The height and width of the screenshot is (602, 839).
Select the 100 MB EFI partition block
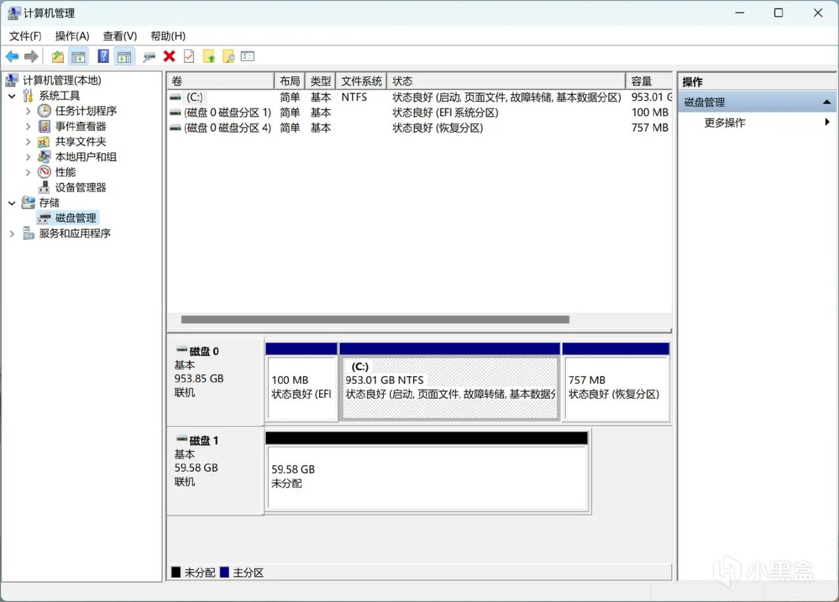tap(302, 382)
